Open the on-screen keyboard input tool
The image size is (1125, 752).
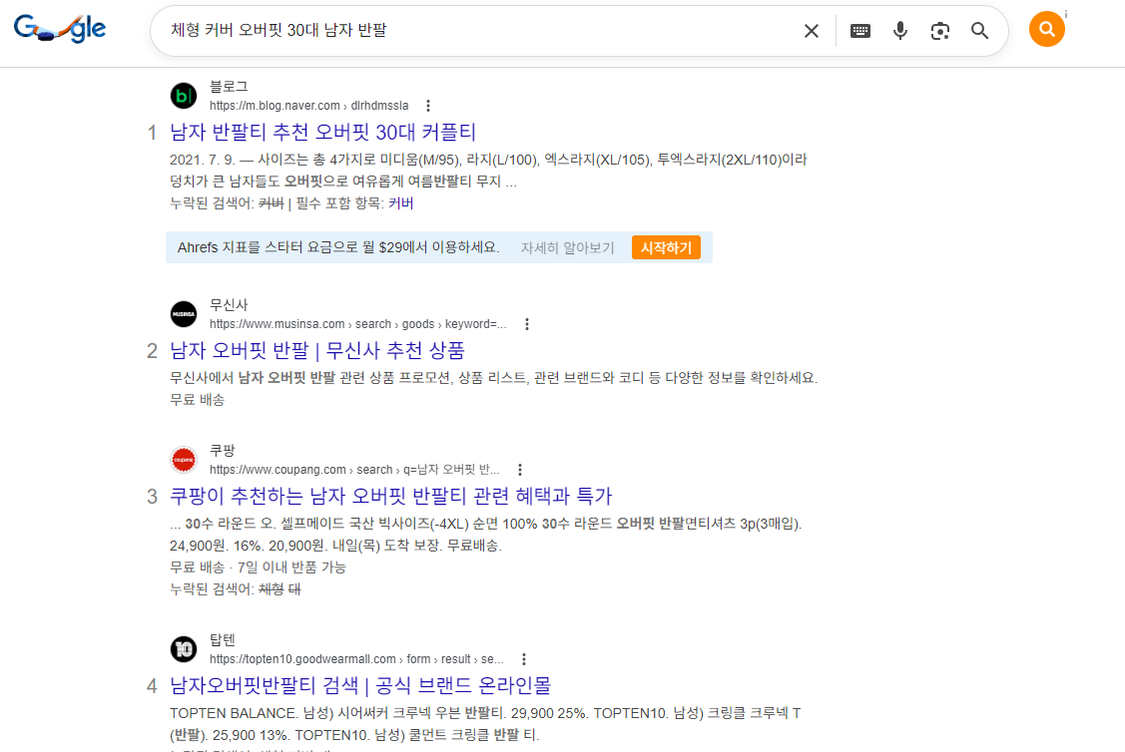point(860,31)
